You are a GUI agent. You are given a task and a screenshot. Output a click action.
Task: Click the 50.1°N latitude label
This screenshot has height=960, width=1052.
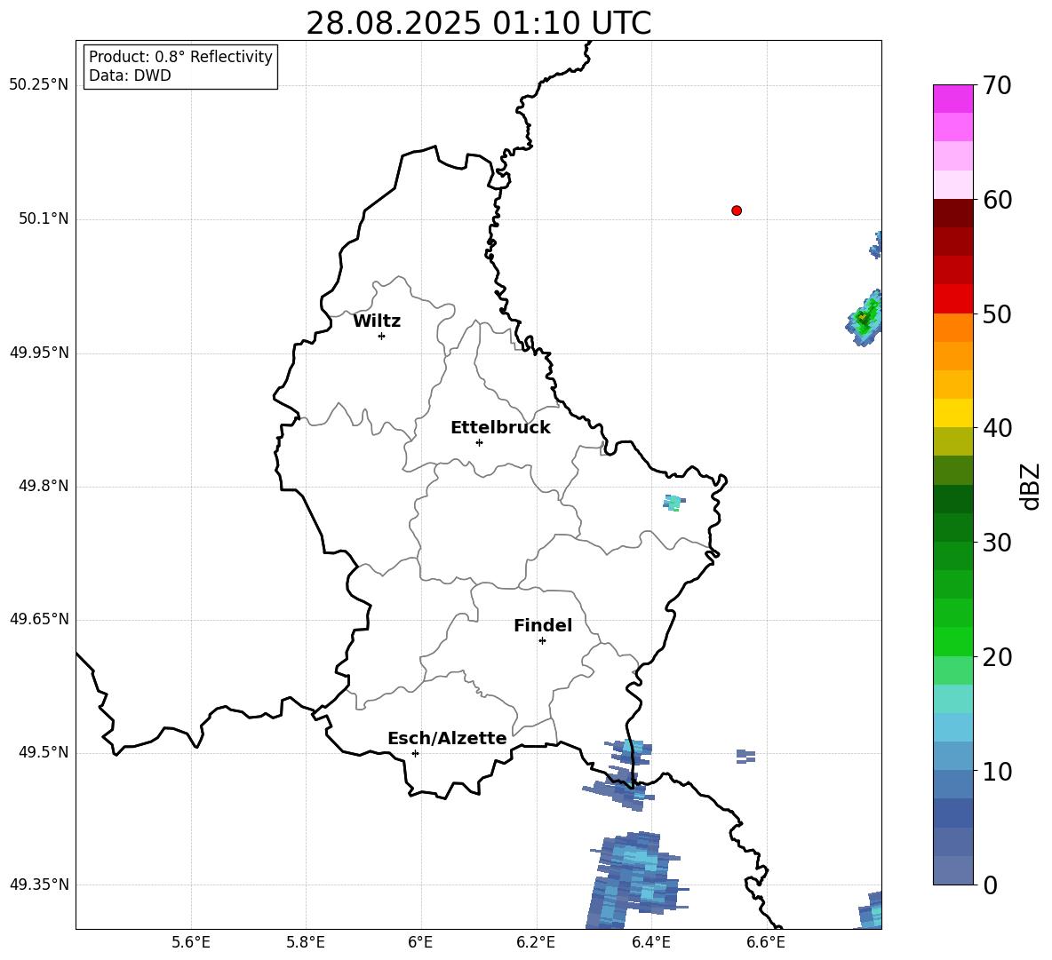(x=44, y=218)
